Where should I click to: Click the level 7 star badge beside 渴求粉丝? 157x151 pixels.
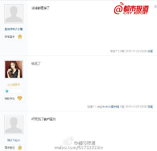(x=20, y=148)
